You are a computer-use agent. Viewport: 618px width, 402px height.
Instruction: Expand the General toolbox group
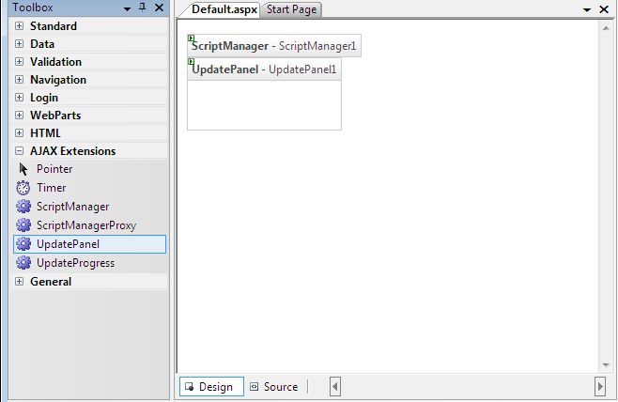click(x=19, y=282)
